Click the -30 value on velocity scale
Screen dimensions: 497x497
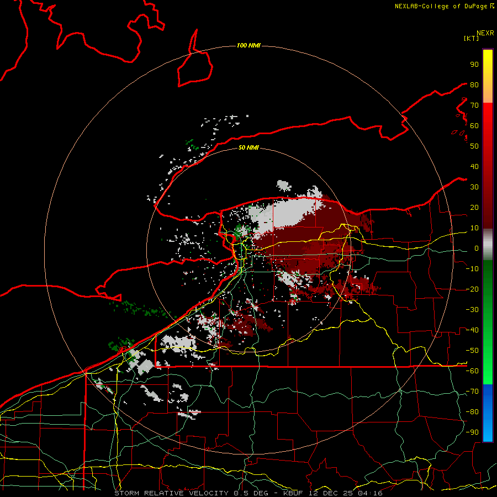tap(472, 310)
